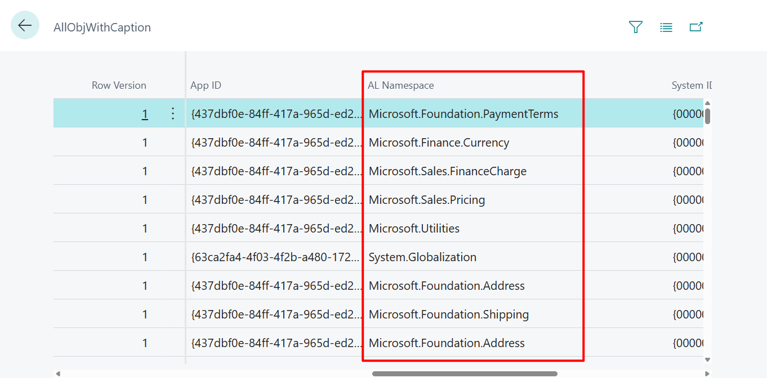The width and height of the screenshot is (767, 378).
Task: Click the back arrow button
Action: tap(25, 25)
